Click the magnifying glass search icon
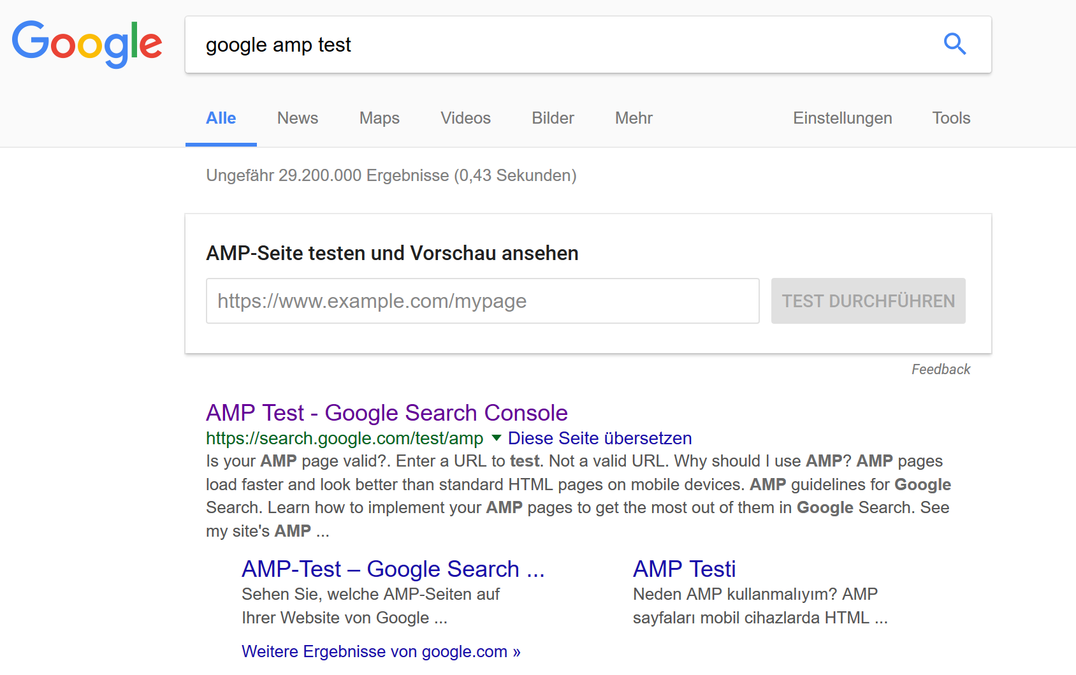 pyautogui.click(x=954, y=44)
